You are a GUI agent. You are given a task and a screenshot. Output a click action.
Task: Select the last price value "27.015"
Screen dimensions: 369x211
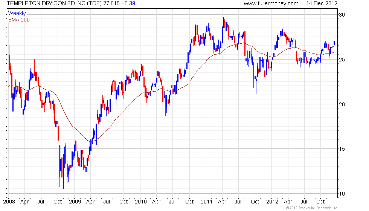(x=111, y=3)
